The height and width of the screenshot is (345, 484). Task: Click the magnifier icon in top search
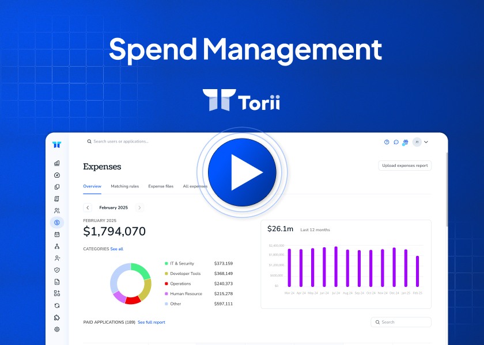[x=89, y=141]
